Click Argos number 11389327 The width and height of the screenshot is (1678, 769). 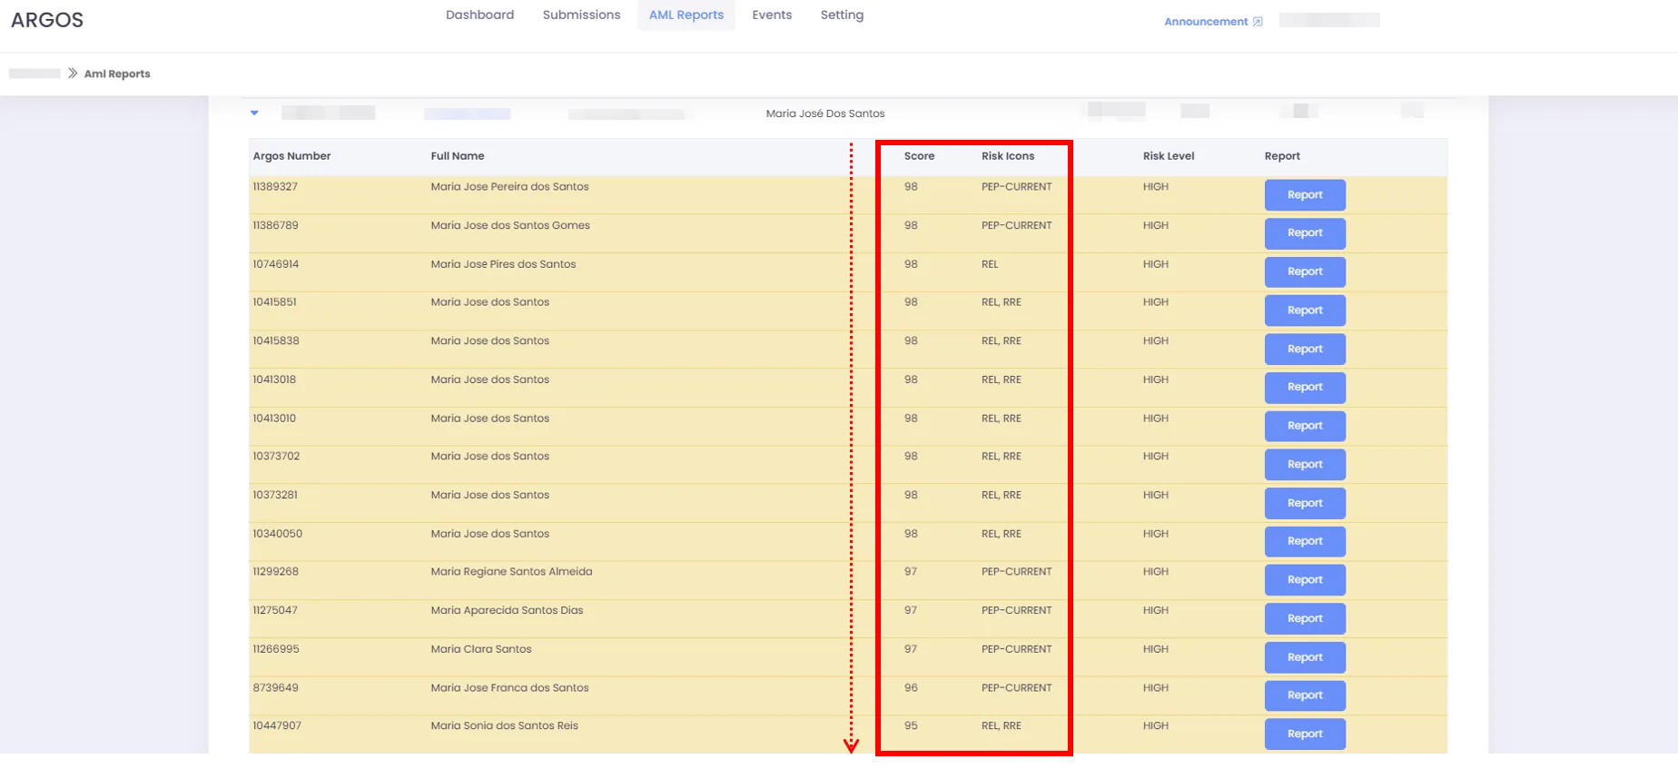tap(275, 187)
